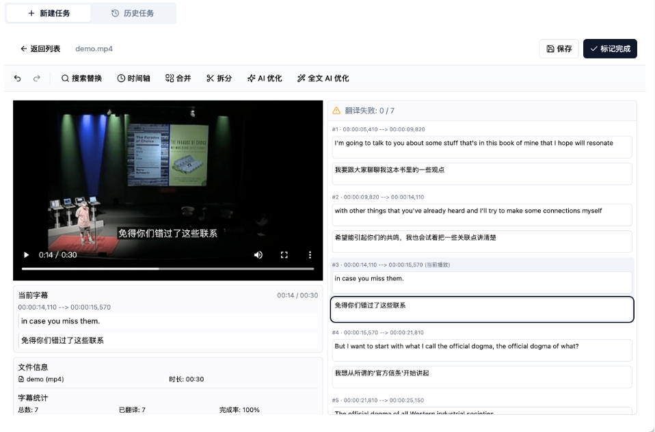Click 标记完成 mark complete button

click(610, 49)
